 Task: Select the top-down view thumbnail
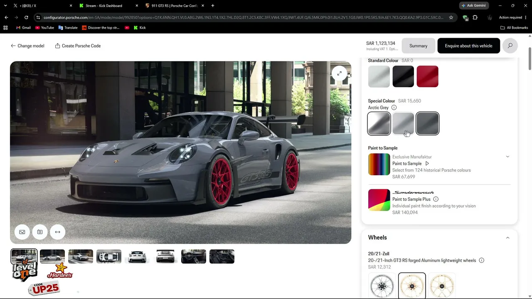(109, 257)
